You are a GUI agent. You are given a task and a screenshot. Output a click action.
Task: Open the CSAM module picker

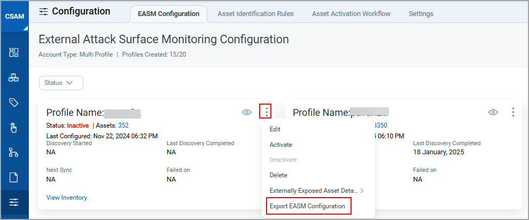tap(14, 17)
